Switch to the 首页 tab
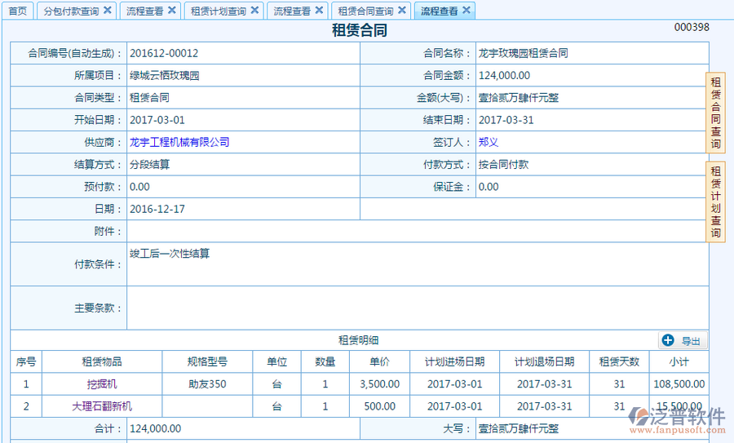This screenshot has height=443, width=734. coord(17,11)
